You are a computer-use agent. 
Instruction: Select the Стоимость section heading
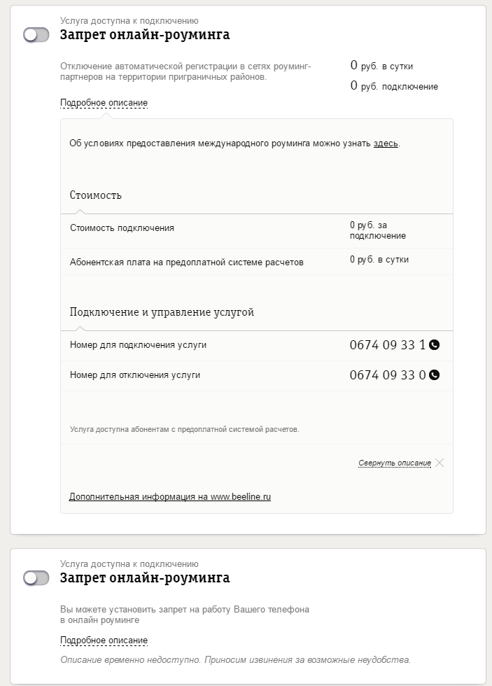coord(96,195)
